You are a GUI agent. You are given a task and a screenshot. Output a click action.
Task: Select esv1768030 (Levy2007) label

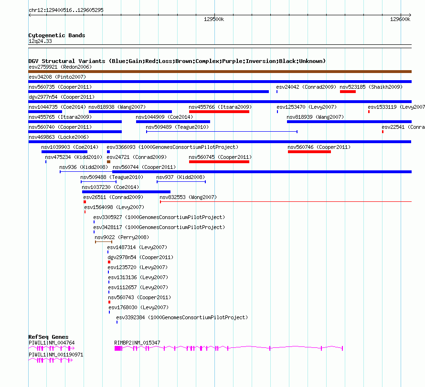click(138, 307)
